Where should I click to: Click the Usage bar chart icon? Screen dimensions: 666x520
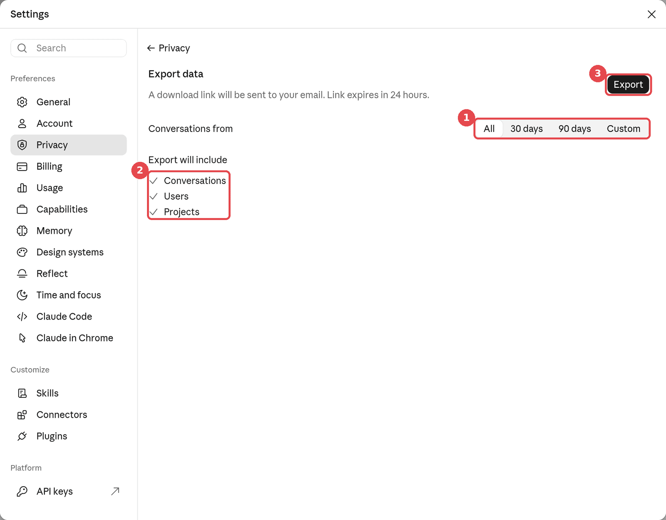tap(22, 188)
